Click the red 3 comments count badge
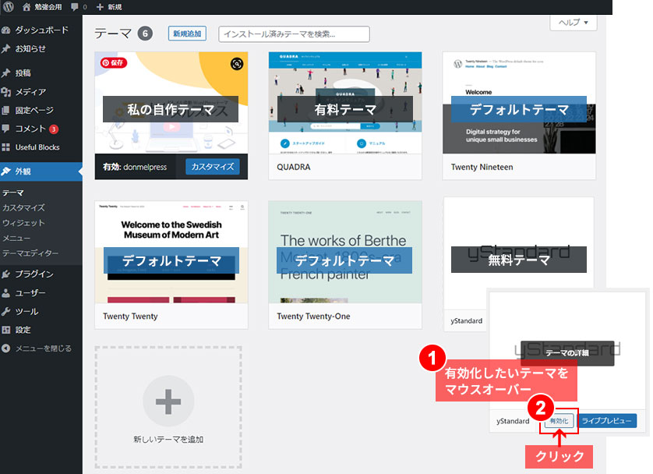 (x=54, y=129)
